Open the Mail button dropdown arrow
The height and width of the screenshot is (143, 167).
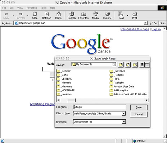point(127,15)
